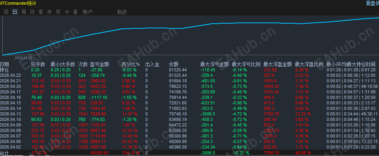Sort by the 总手数 column header
The image size is (379, 156).
[x=38, y=65]
